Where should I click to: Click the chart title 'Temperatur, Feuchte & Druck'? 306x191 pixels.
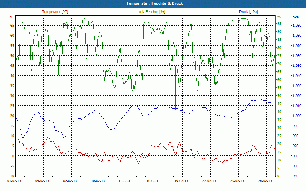(x=155, y=3)
